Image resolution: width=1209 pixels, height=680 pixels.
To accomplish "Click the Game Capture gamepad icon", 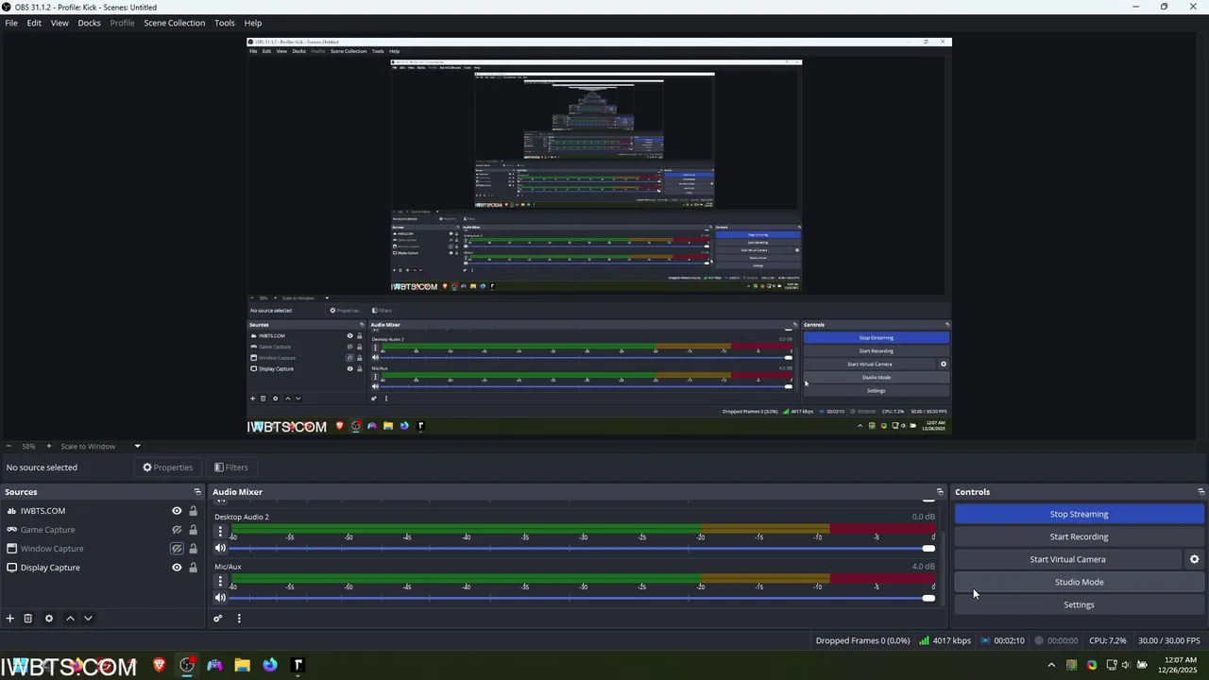I will pos(11,530).
